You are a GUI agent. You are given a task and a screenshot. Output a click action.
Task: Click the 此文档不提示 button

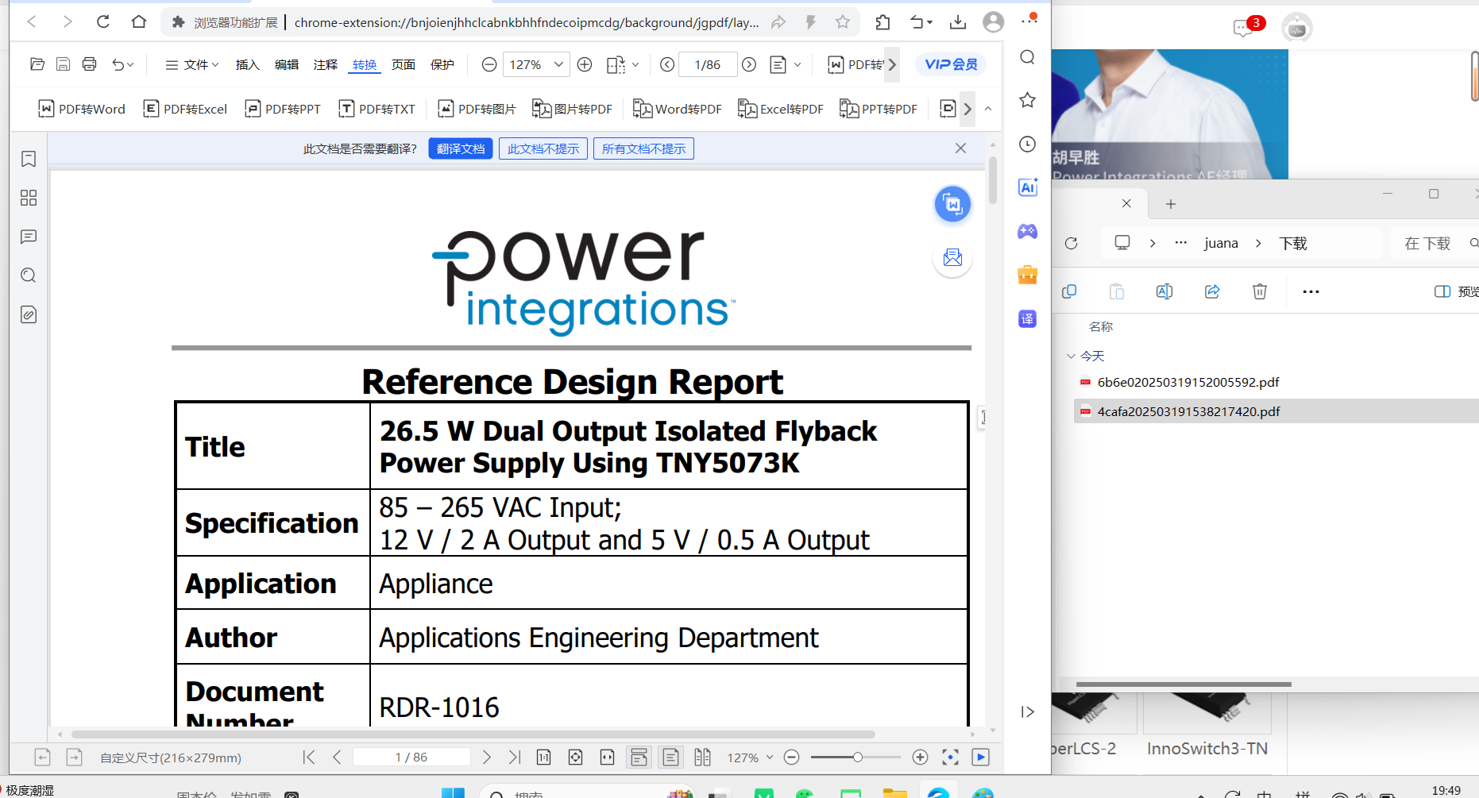coord(543,148)
